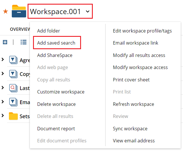Click the greyed Copy all results entry

[53, 80]
